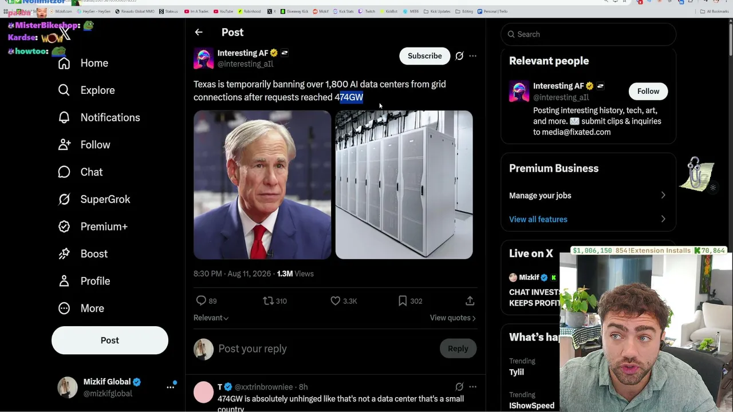This screenshot has height=412, width=733.
Task: Click the X Search box
Action: [589, 34]
